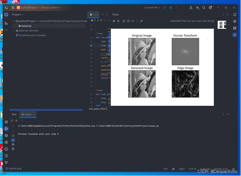Change UTF-8 file encoding setting
Image resolution: width=241 pixels, height=176 pixels.
click(x=192, y=169)
